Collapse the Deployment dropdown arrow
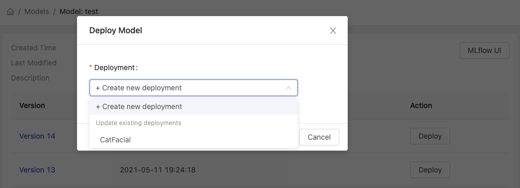 [x=288, y=88]
